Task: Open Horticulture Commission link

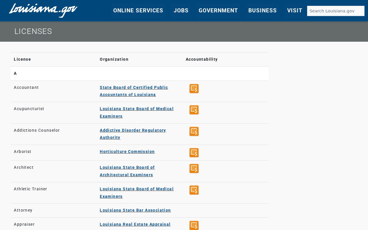Action: point(127,152)
